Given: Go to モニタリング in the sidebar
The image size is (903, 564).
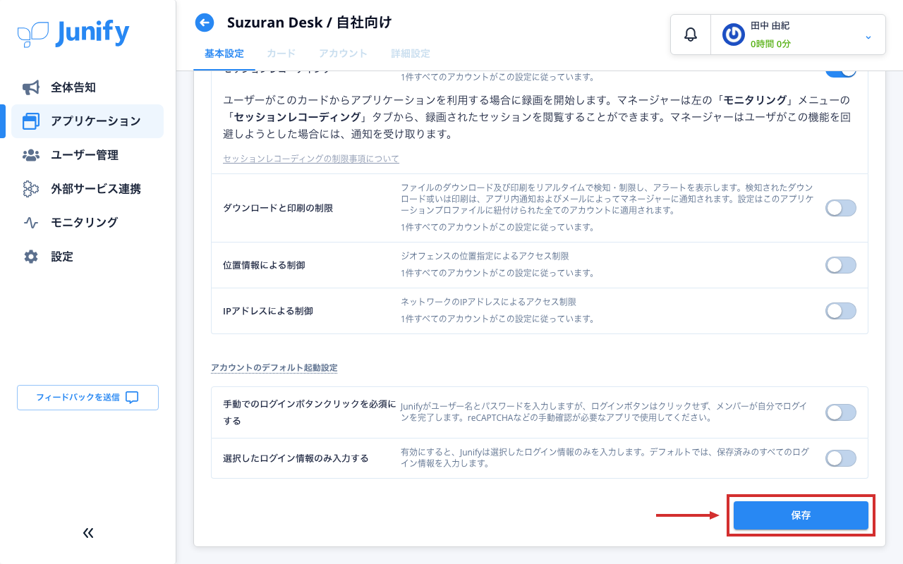Looking at the screenshot, I should pos(87,223).
